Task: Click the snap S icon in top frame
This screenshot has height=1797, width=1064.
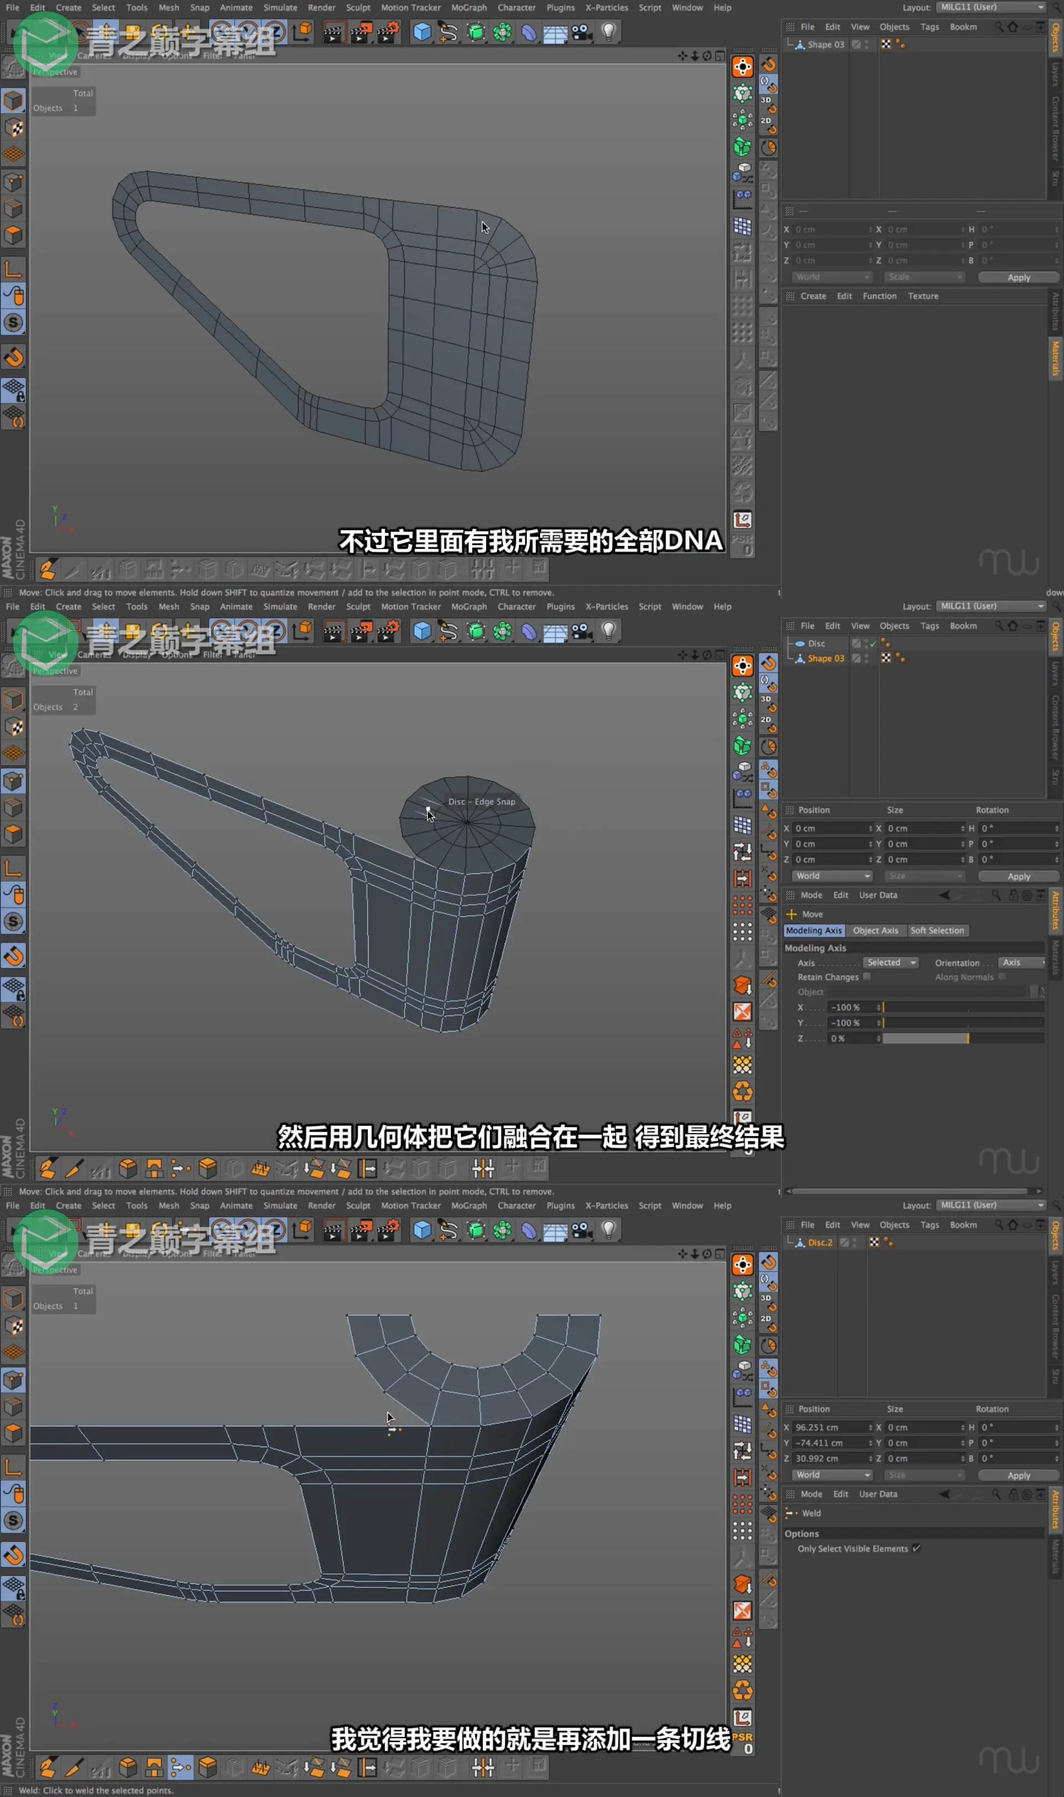Action: coord(14,322)
